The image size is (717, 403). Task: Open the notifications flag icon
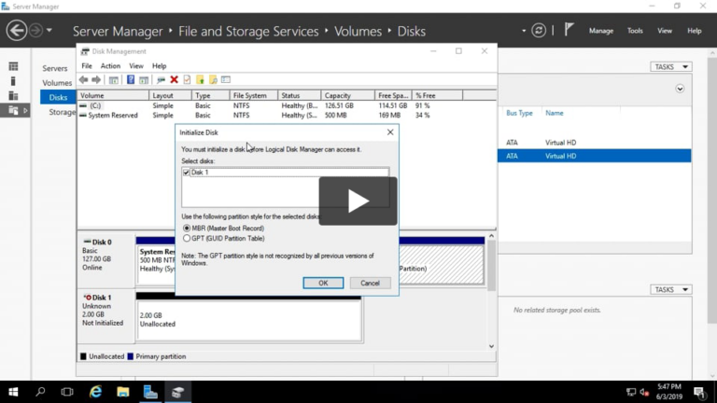point(569,30)
